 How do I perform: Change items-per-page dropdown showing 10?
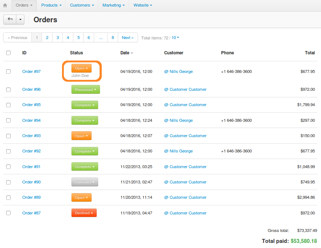(x=175, y=38)
